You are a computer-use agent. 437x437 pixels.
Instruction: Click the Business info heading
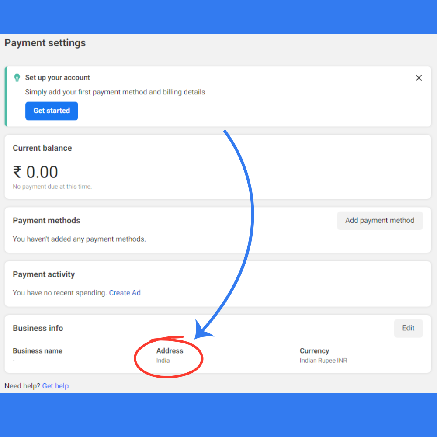point(38,328)
